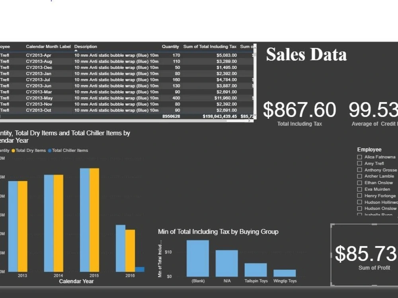Select the CY2013-May table row
Image resolution: width=398 pixels, height=298 pixels.
(119, 98)
